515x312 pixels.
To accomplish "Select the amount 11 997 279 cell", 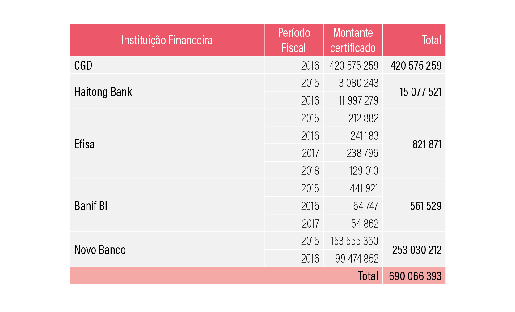I will pyautogui.click(x=358, y=100).
